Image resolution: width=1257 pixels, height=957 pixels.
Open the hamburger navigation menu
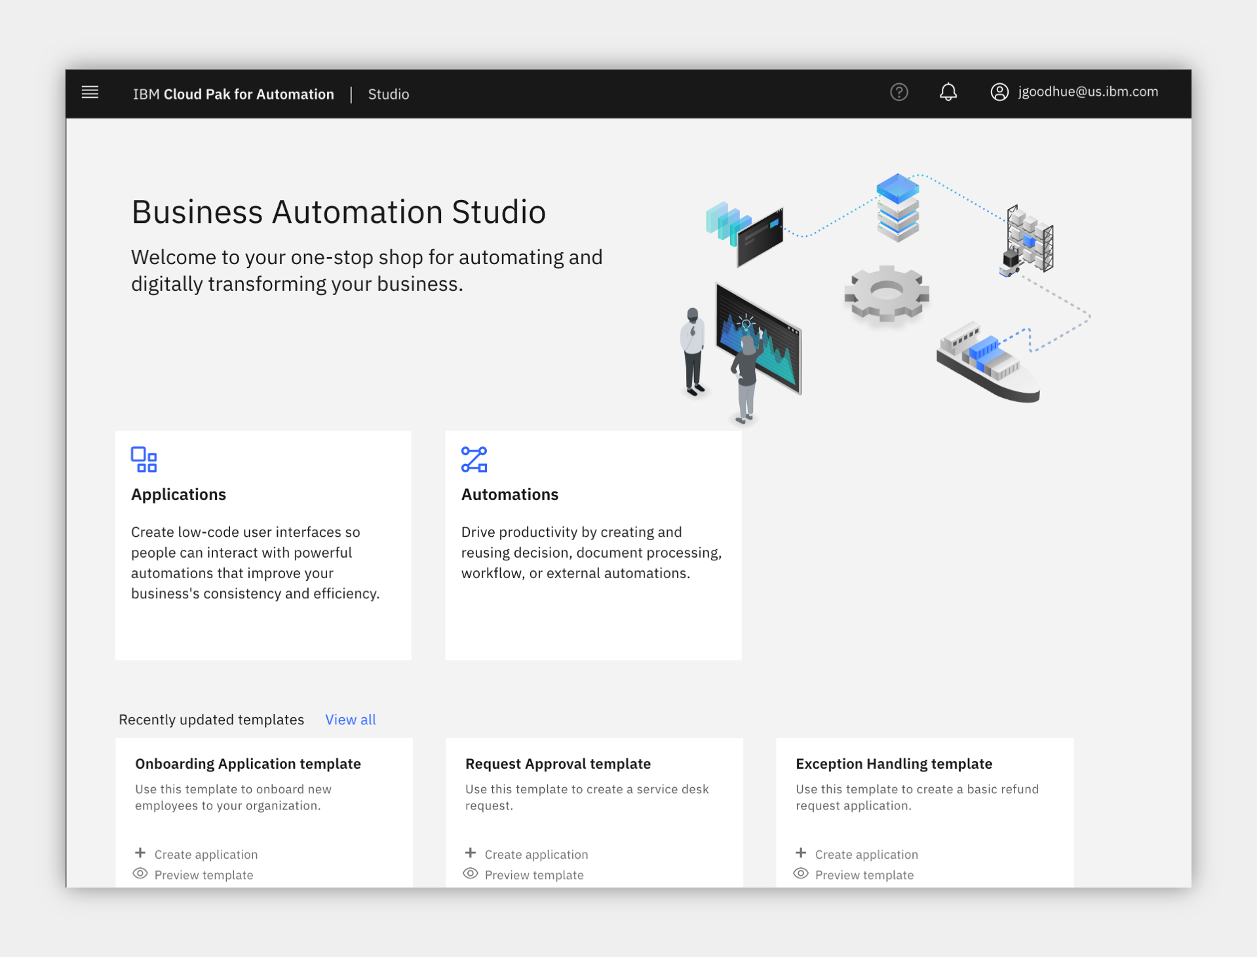click(90, 92)
